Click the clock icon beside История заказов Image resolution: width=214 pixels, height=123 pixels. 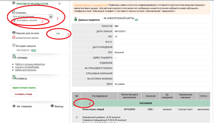click(14, 45)
